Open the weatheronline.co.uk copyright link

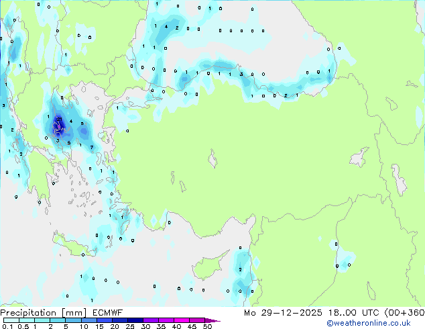[x=369, y=323]
